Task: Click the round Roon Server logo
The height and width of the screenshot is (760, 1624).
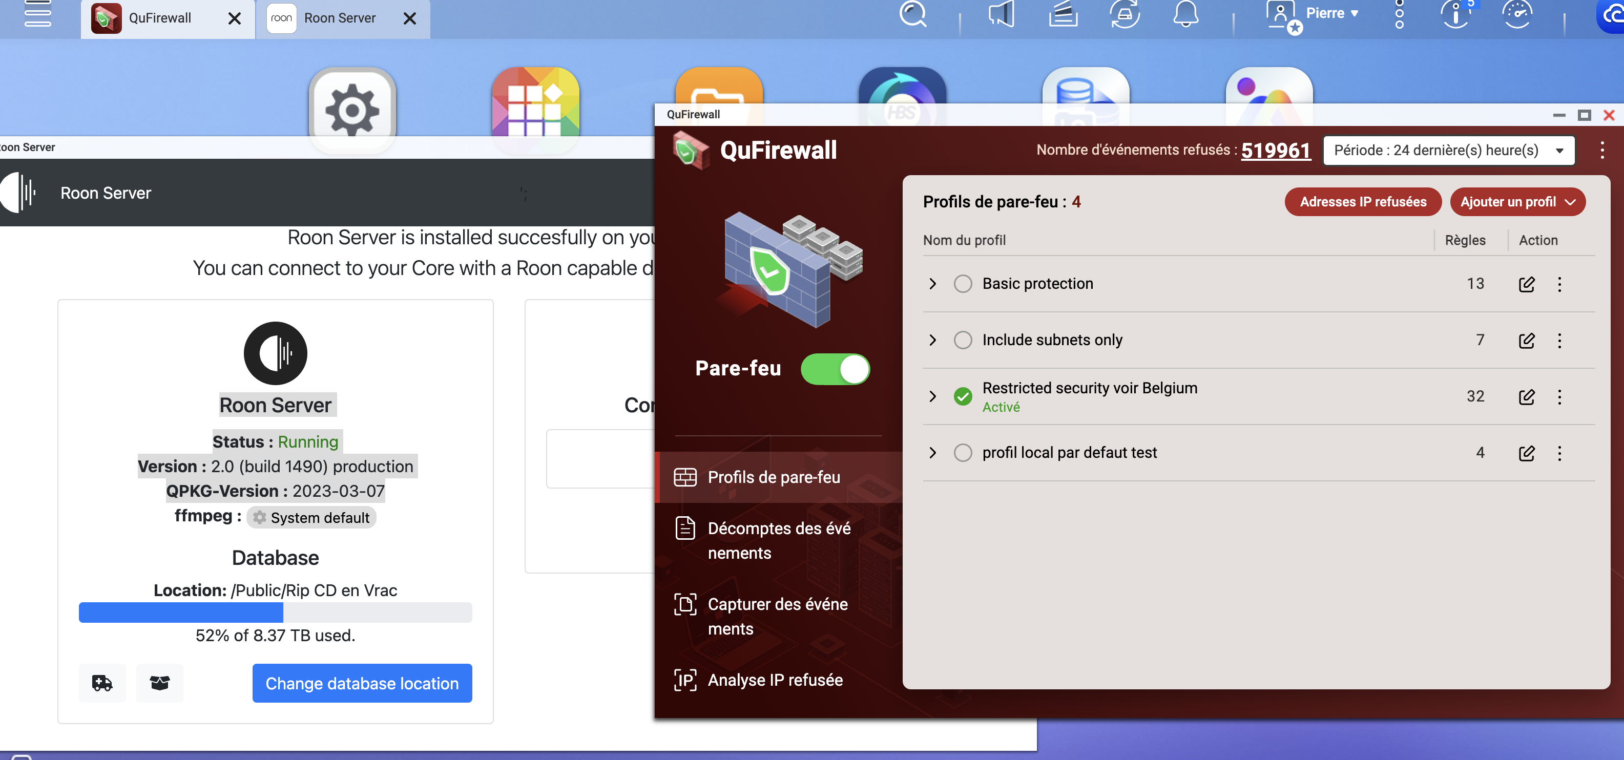Action: (276, 353)
